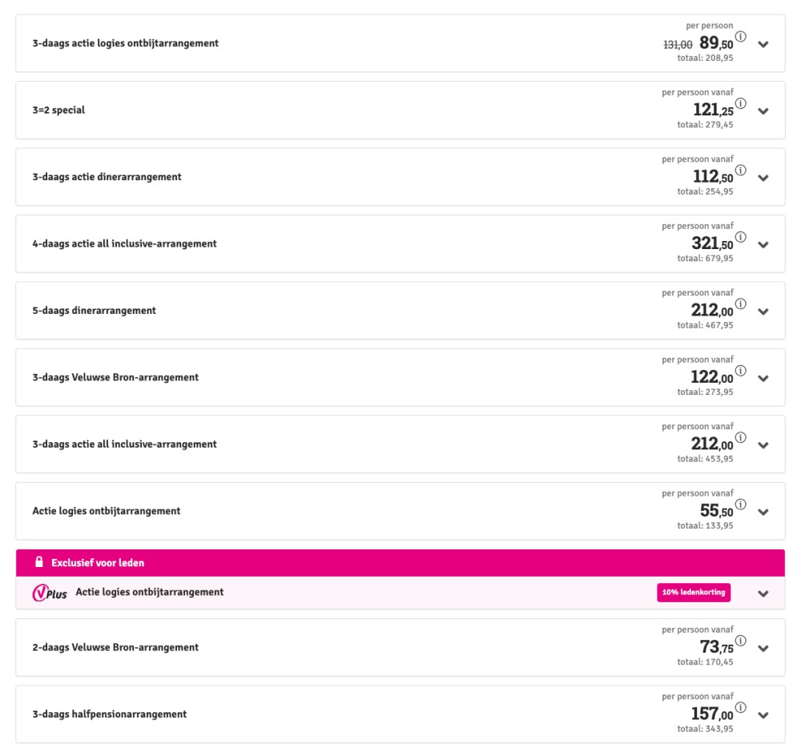The image size is (801, 756).
Task: Show price info for 3=2 special
Action: coord(740,103)
